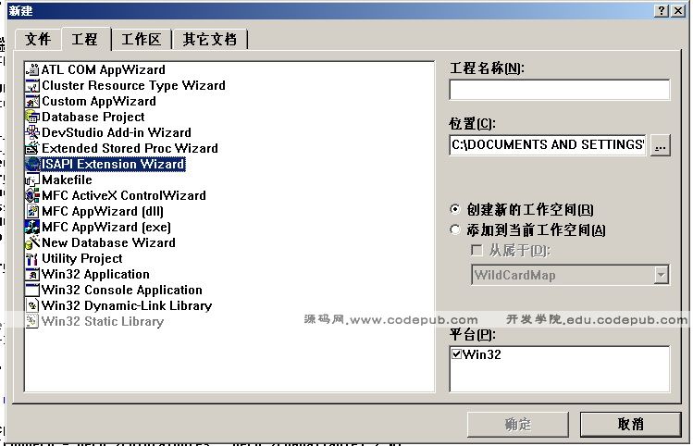Toggle the 从属于 checkbox
The height and width of the screenshot is (446, 693).
(476, 251)
